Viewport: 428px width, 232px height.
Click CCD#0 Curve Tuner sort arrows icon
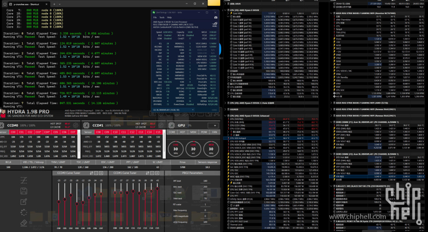pyautogui.click(x=91, y=173)
